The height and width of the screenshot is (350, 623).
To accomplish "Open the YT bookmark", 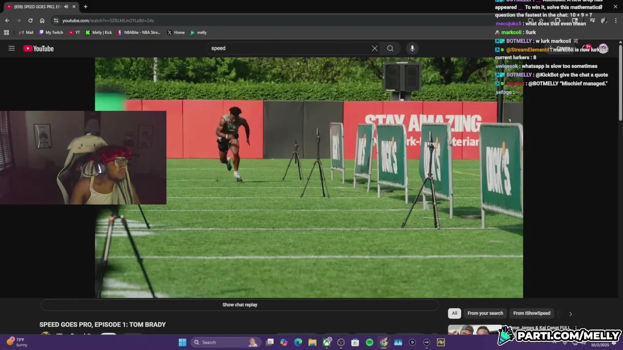I will click(x=74, y=33).
